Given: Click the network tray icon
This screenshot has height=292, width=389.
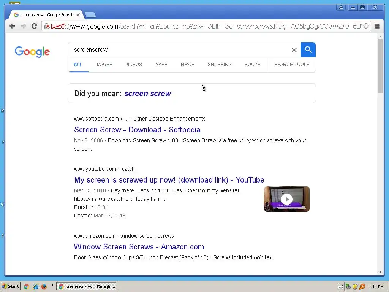Looking at the screenshot, I should [348, 287].
